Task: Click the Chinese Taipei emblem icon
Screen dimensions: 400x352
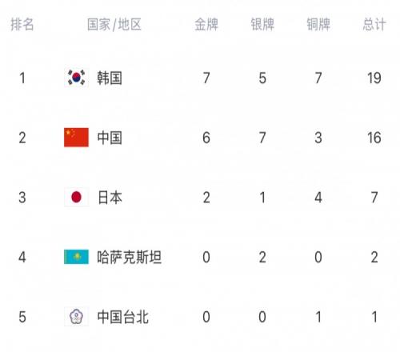Action: click(x=76, y=317)
